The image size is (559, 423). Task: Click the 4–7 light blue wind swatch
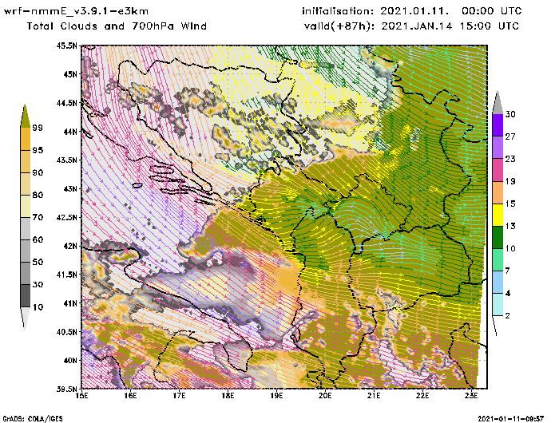(x=498, y=283)
